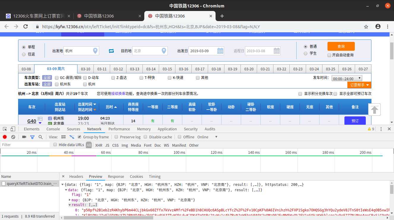The image size is (394, 220).
Task: Toggle Disable cache checkbox
Action: coord(145,137)
